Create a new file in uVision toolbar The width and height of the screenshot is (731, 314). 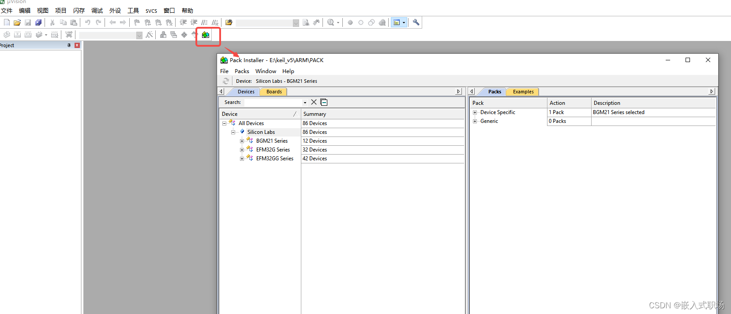7,22
